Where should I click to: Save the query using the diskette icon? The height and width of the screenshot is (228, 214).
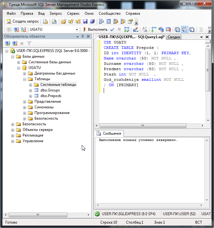[x=85, y=22]
